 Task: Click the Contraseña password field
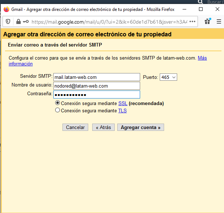tap(97, 95)
